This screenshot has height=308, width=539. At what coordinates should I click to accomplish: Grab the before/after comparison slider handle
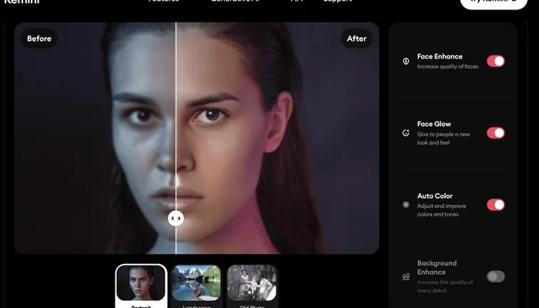176,218
